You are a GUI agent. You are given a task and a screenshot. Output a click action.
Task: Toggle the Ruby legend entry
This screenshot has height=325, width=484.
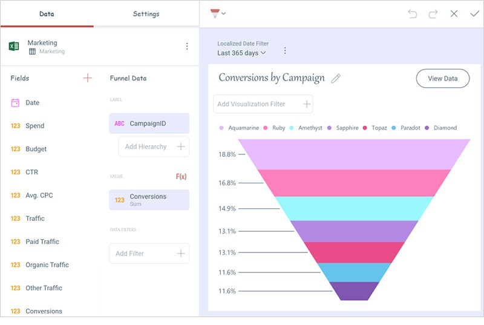tap(274, 128)
